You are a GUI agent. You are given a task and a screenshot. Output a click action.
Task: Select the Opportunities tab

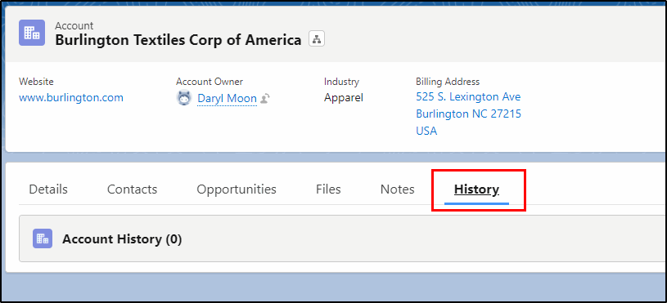[x=237, y=189]
